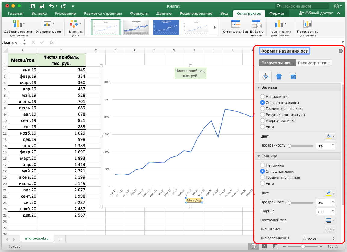Open the border color dropdown
Image resolution: width=347 pixels, height=252 pixels.
[x=330, y=193]
